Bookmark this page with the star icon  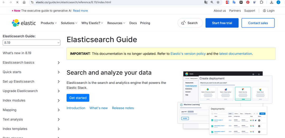tap(218, 2)
